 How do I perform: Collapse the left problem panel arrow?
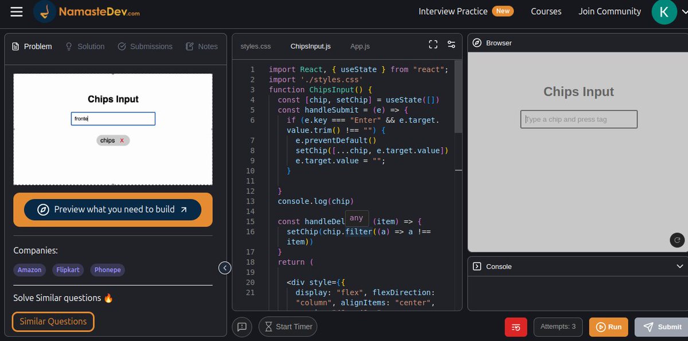(225, 268)
